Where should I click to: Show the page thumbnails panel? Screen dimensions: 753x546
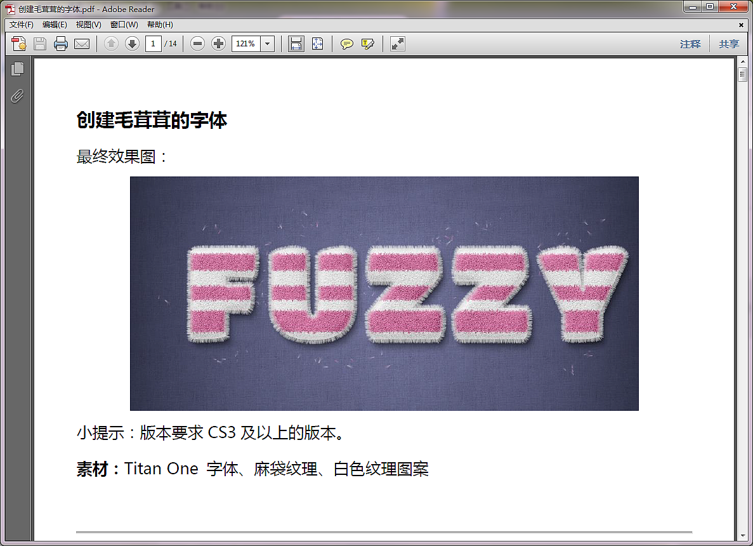pyautogui.click(x=17, y=67)
